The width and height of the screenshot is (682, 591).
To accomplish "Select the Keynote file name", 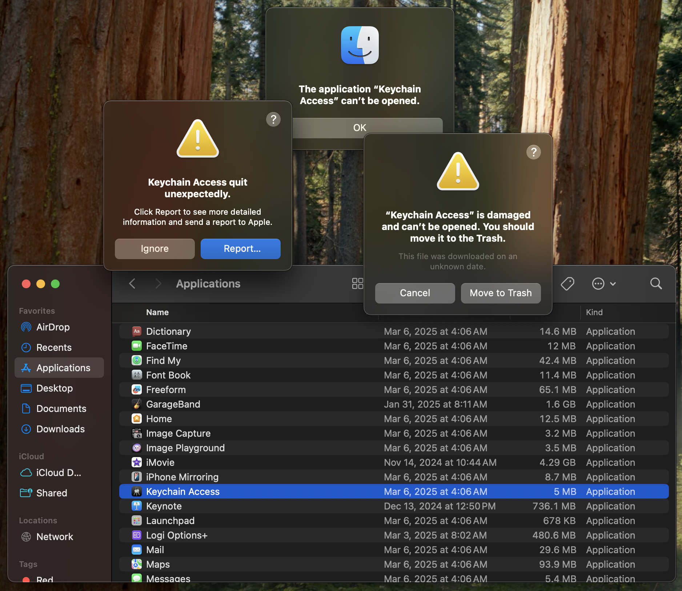I will [x=164, y=506].
